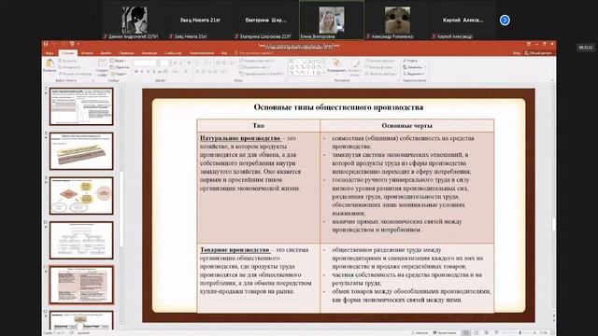Open Эффекты фигуры dropdown

(x=381, y=74)
